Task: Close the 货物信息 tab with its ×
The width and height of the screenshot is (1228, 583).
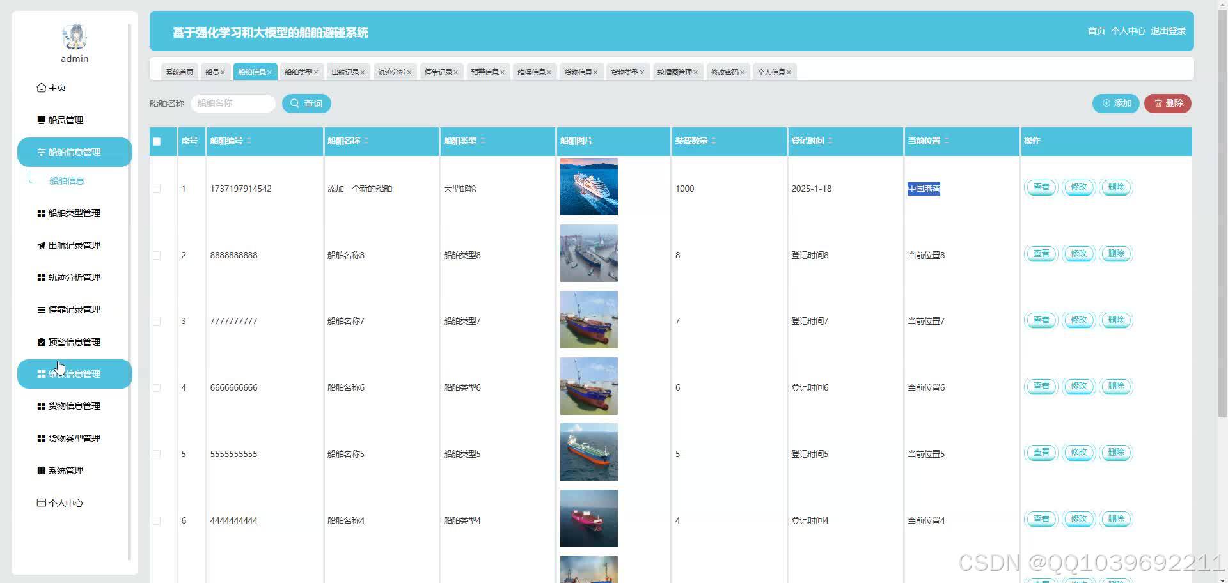Action: pyautogui.click(x=595, y=72)
